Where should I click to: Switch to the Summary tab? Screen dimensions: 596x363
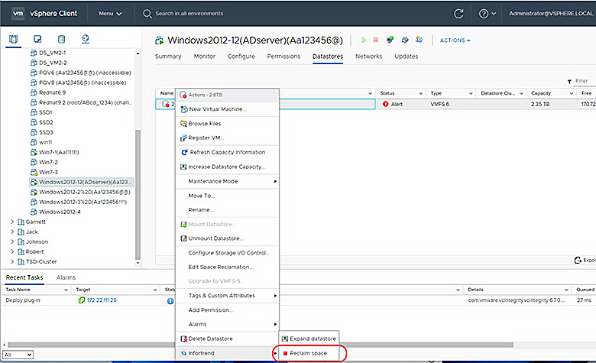(x=168, y=57)
